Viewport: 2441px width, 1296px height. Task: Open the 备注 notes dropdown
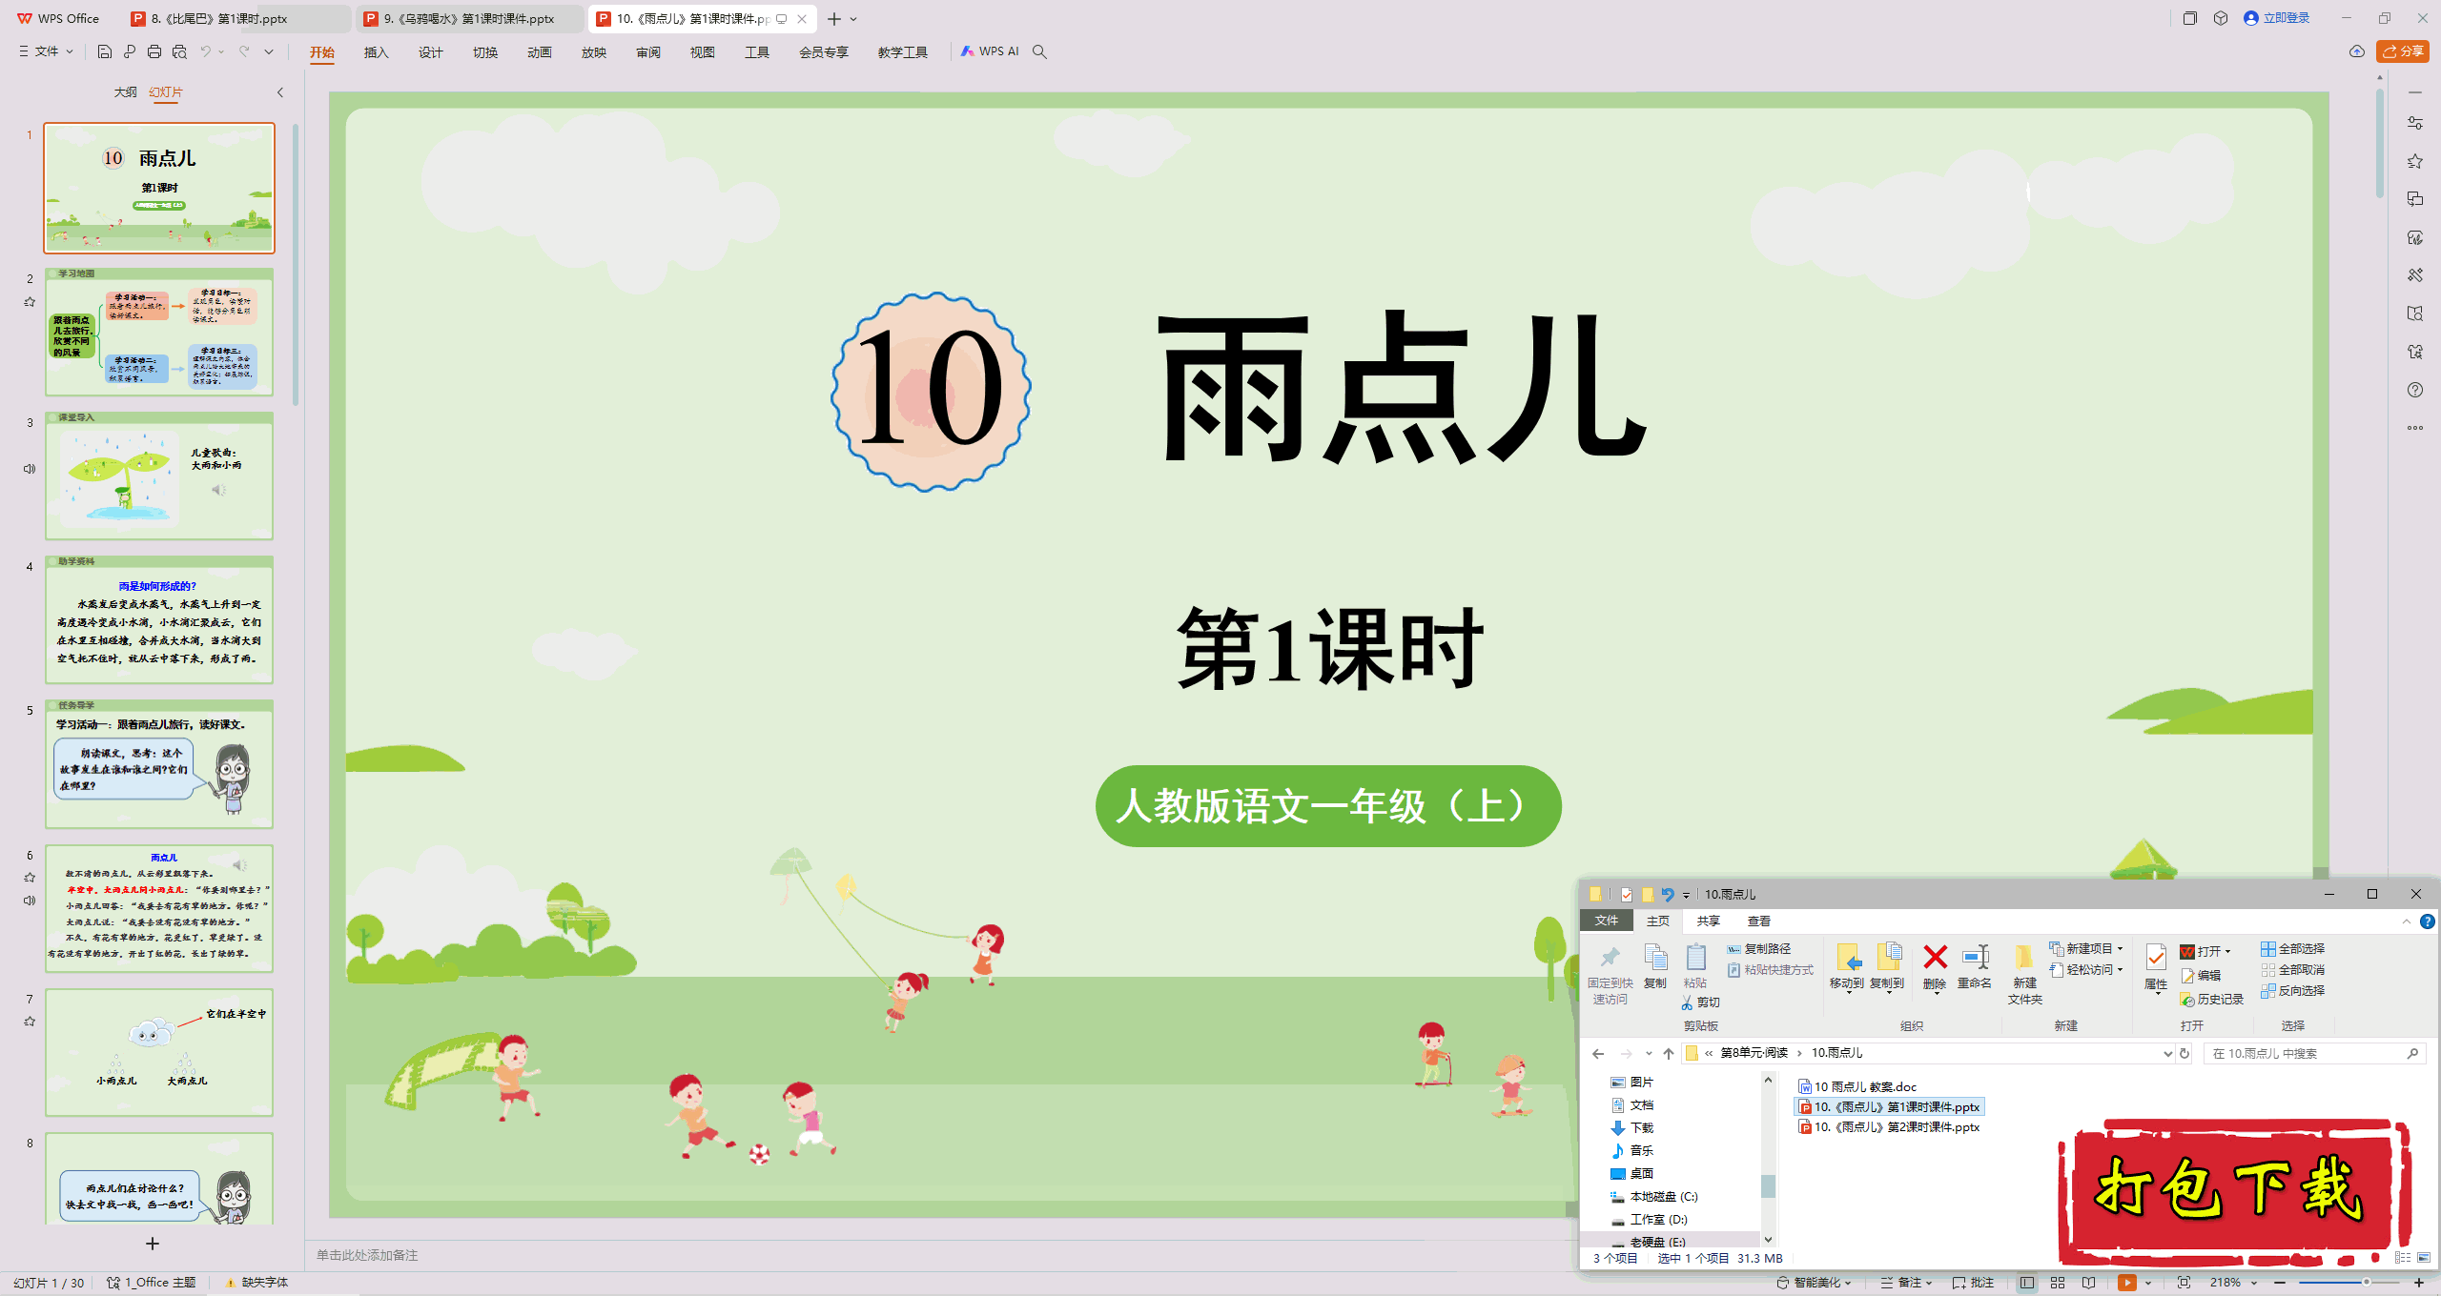point(1907,1283)
